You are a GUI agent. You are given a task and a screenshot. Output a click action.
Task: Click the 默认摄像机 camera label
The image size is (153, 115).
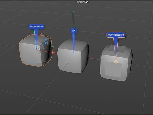tap(81, 2)
